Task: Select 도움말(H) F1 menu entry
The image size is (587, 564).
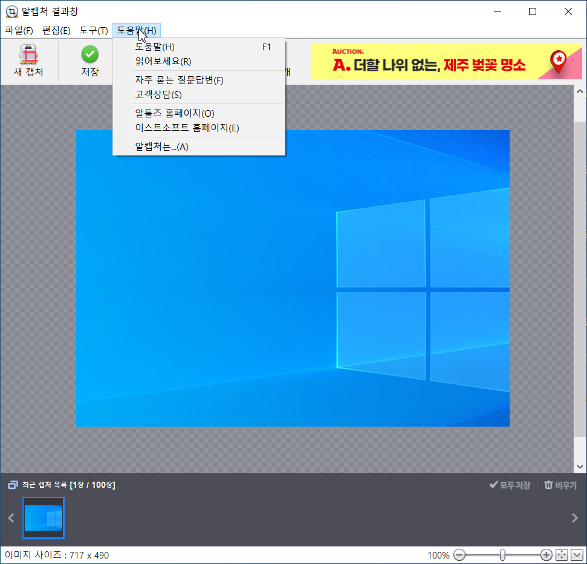Action: click(x=199, y=47)
